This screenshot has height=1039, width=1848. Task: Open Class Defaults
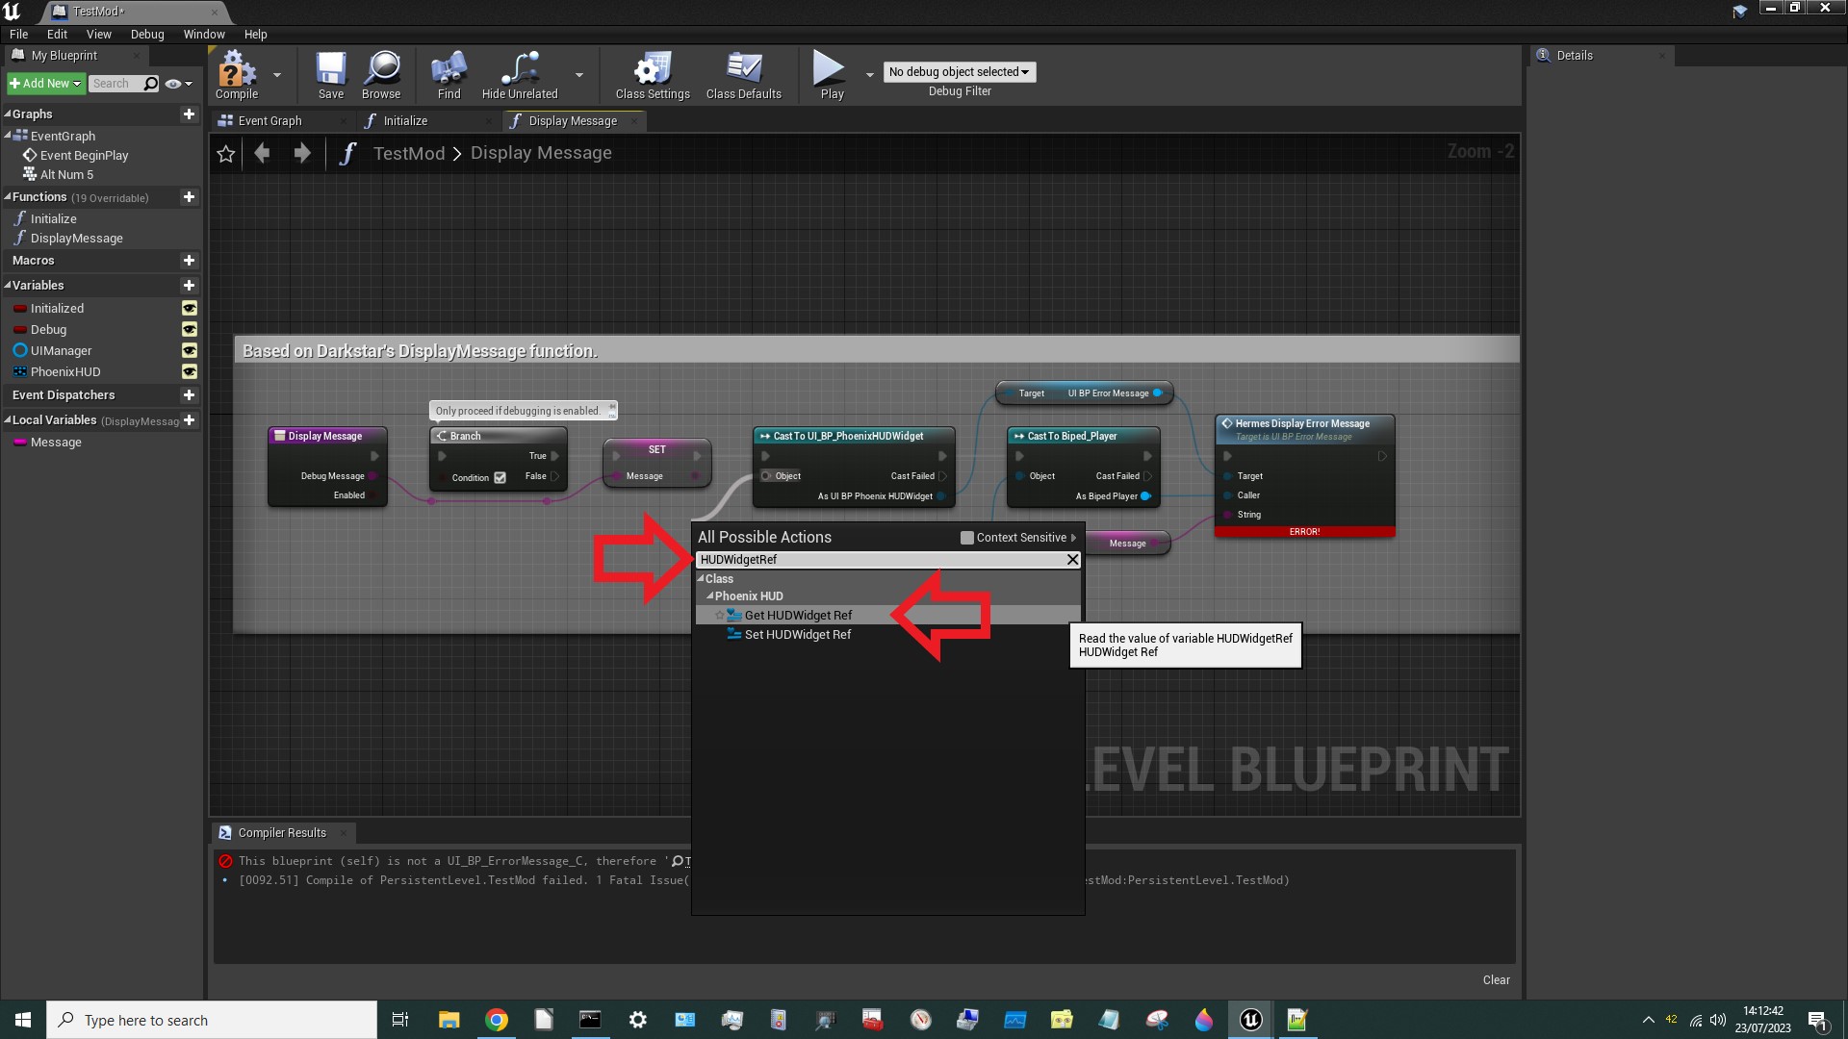(x=743, y=75)
